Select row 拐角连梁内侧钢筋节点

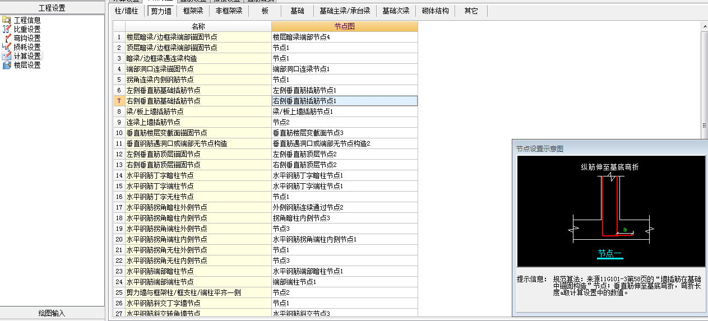(198, 80)
